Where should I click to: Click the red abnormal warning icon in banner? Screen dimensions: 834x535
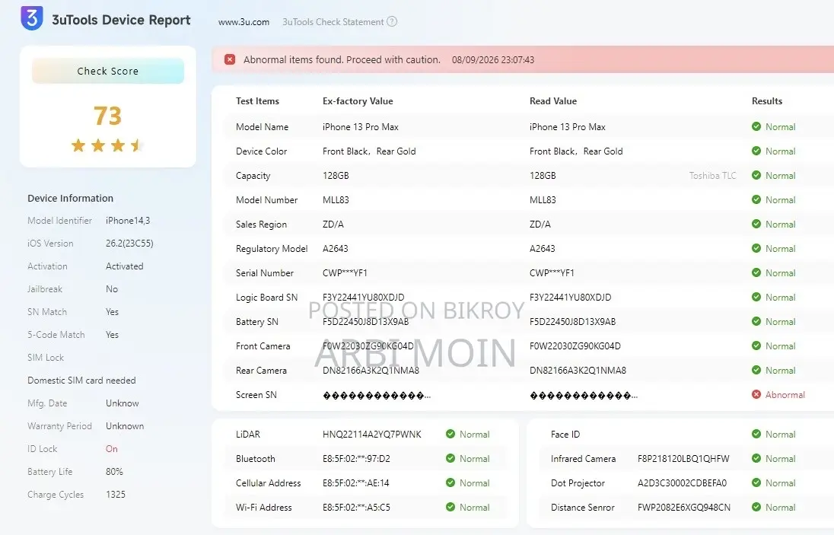click(230, 59)
